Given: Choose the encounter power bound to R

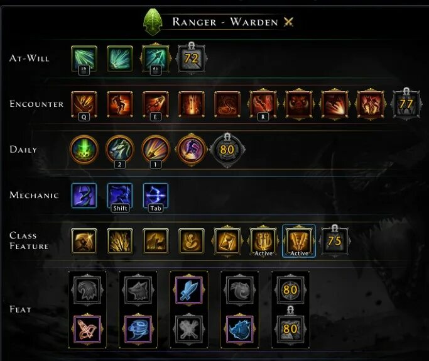Looking at the screenshot, I should coord(263,104).
